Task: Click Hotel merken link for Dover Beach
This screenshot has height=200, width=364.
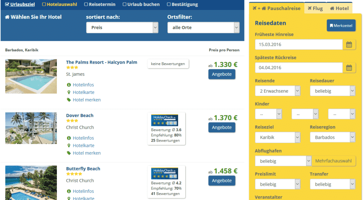Action: [87, 153]
